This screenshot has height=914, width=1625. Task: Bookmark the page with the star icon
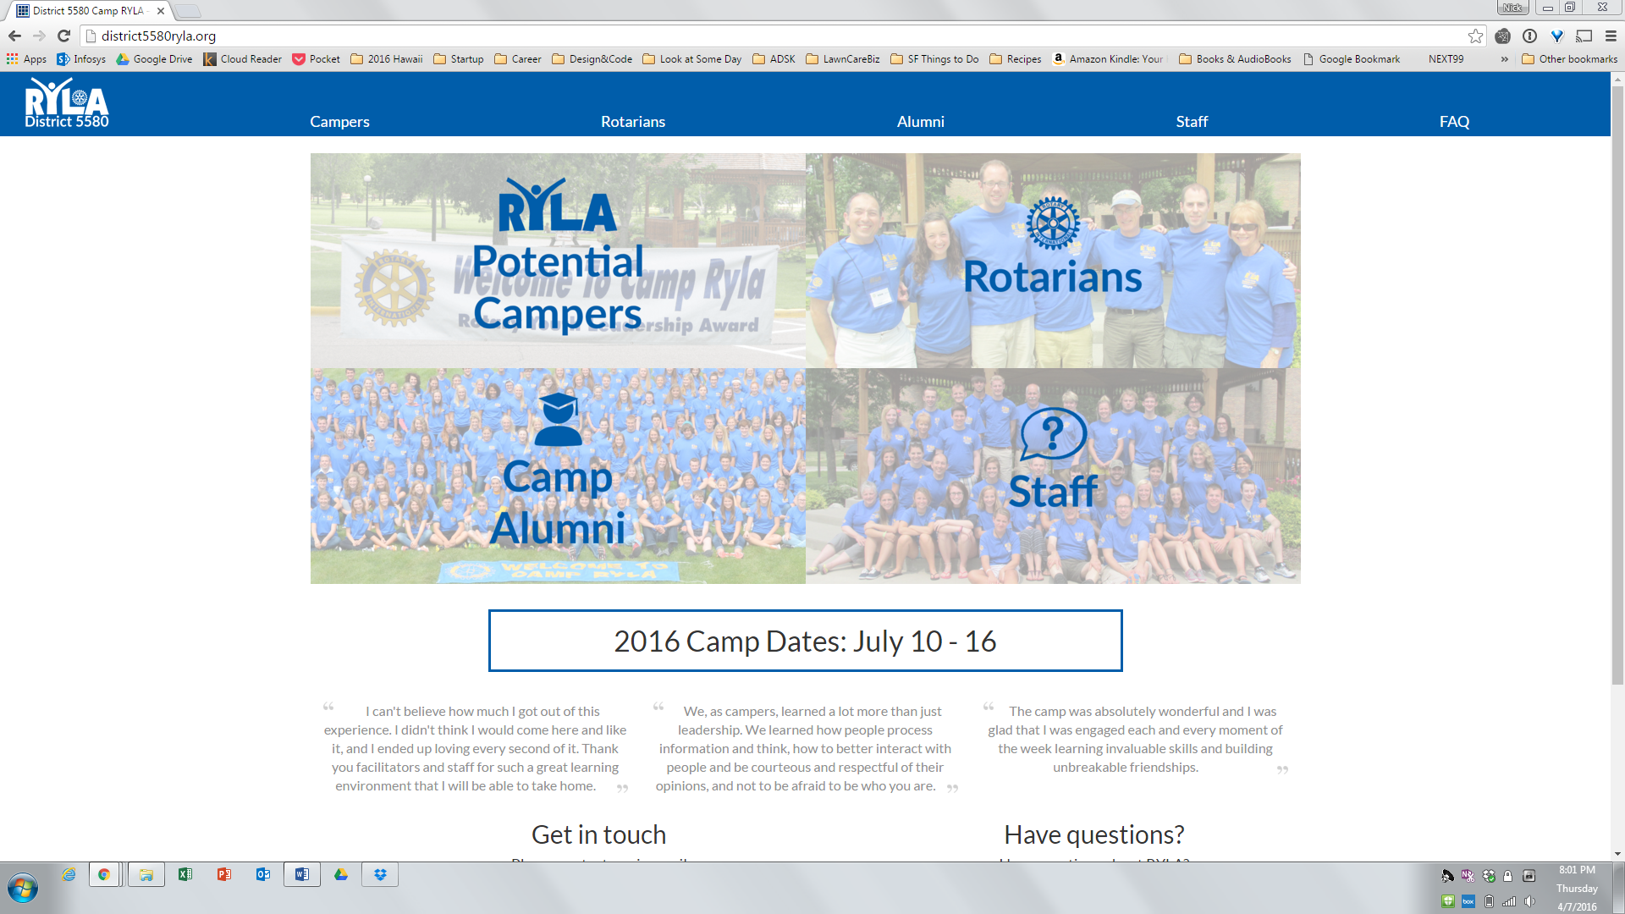point(1475,36)
